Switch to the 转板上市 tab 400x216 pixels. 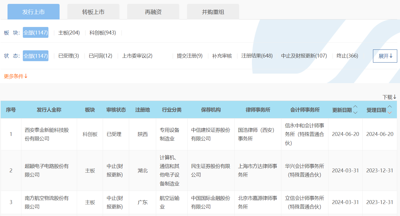93,11
